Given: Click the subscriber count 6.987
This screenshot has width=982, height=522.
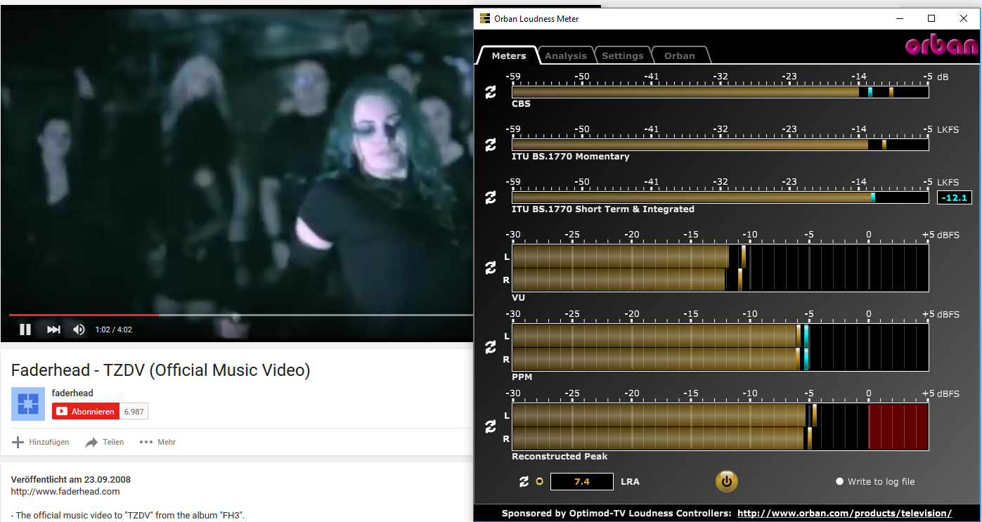Looking at the screenshot, I should click(134, 411).
